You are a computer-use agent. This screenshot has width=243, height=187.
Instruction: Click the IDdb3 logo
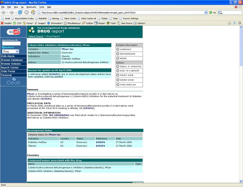pyautogui.click(x=13, y=32)
